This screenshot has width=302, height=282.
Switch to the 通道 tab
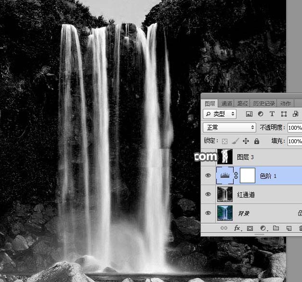[x=226, y=103]
